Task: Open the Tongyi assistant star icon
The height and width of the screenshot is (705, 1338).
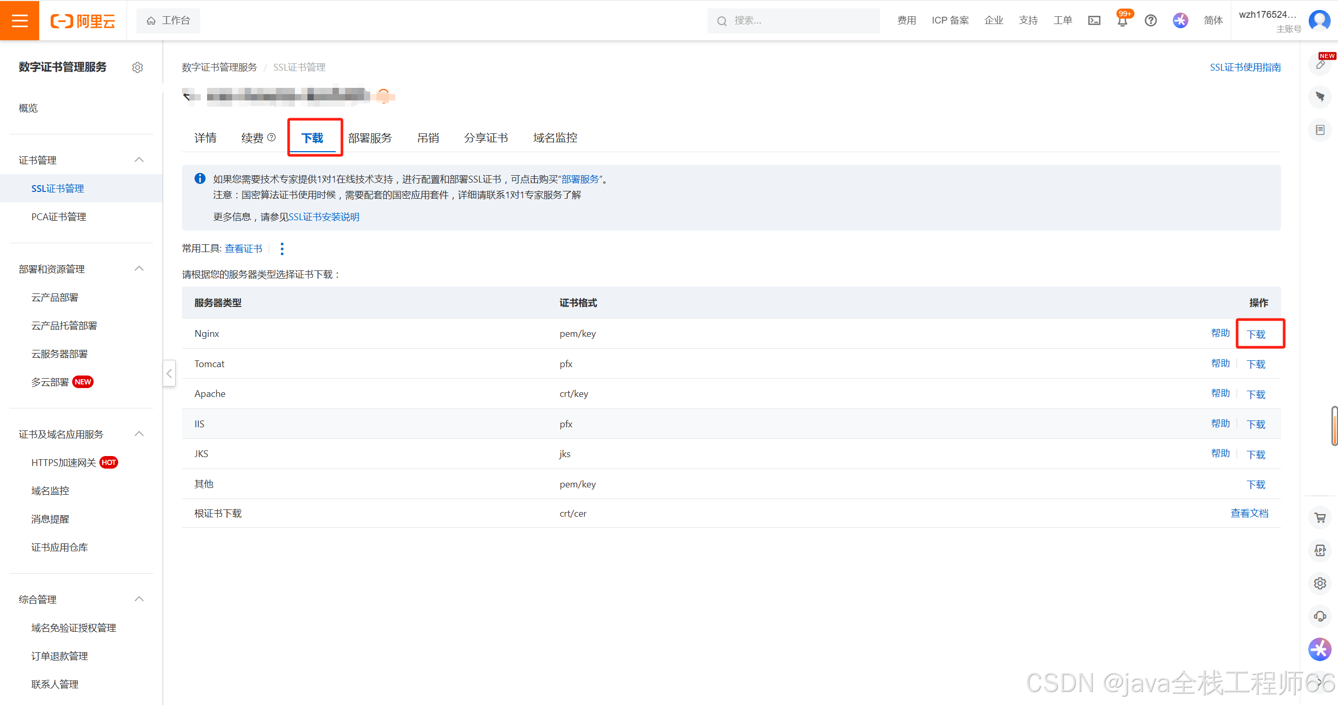Action: tap(1180, 20)
